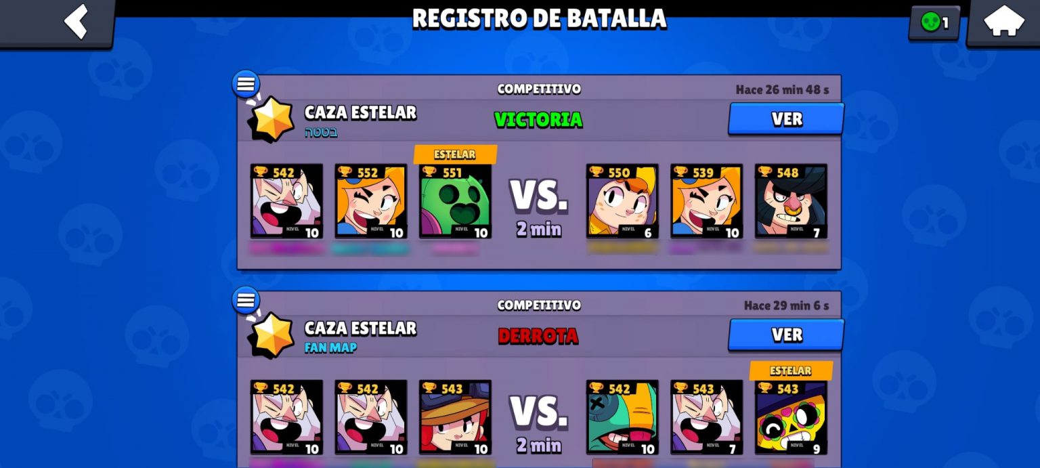This screenshot has width=1040, height=468.
Task: Click Ver on the Victoria match
Action: coord(786,119)
